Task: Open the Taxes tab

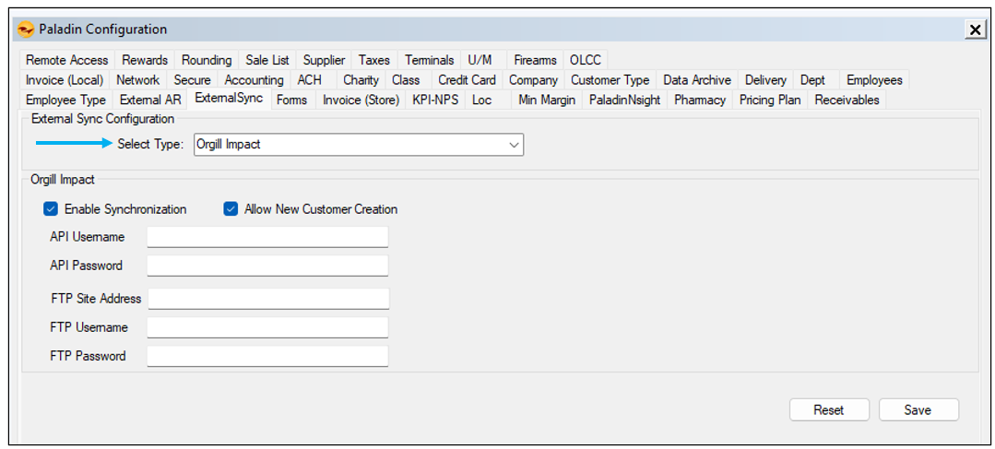Action: (x=373, y=60)
